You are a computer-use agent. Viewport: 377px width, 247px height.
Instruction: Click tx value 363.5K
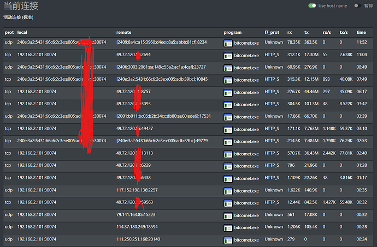click(311, 42)
